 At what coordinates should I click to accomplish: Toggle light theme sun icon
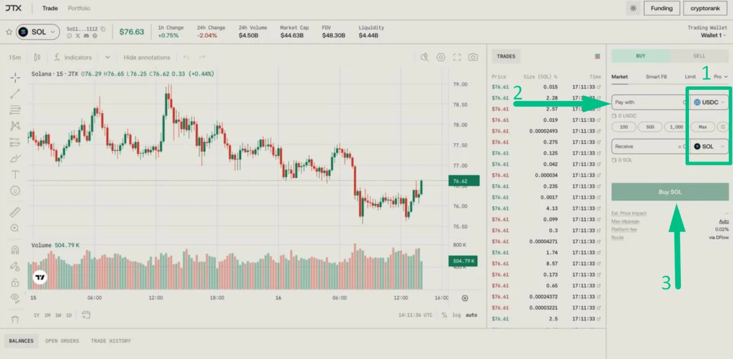coord(633,9)
